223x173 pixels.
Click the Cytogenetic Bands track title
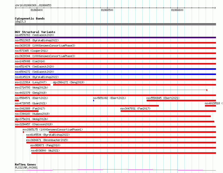coord(30,18)
